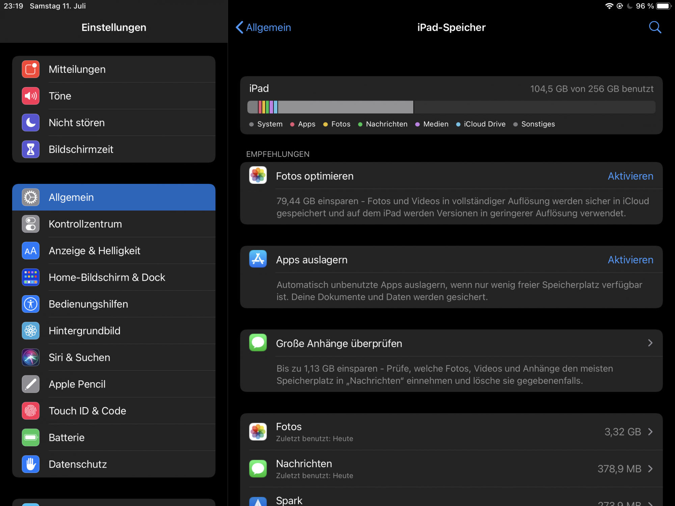Tap the Bedienungshilfen accessibility icon
The height and width of the screenshot is (506, 675).
(31, 304)
